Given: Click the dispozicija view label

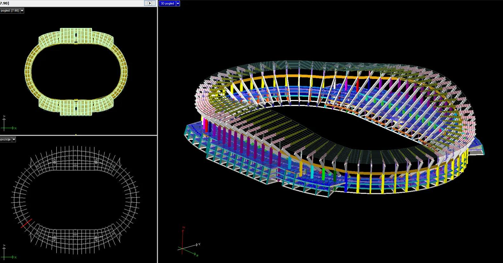Looking at the screenshot, I should point(6,139).
